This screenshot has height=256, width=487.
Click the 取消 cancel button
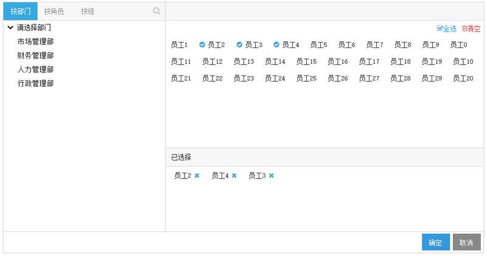(466, 243)
